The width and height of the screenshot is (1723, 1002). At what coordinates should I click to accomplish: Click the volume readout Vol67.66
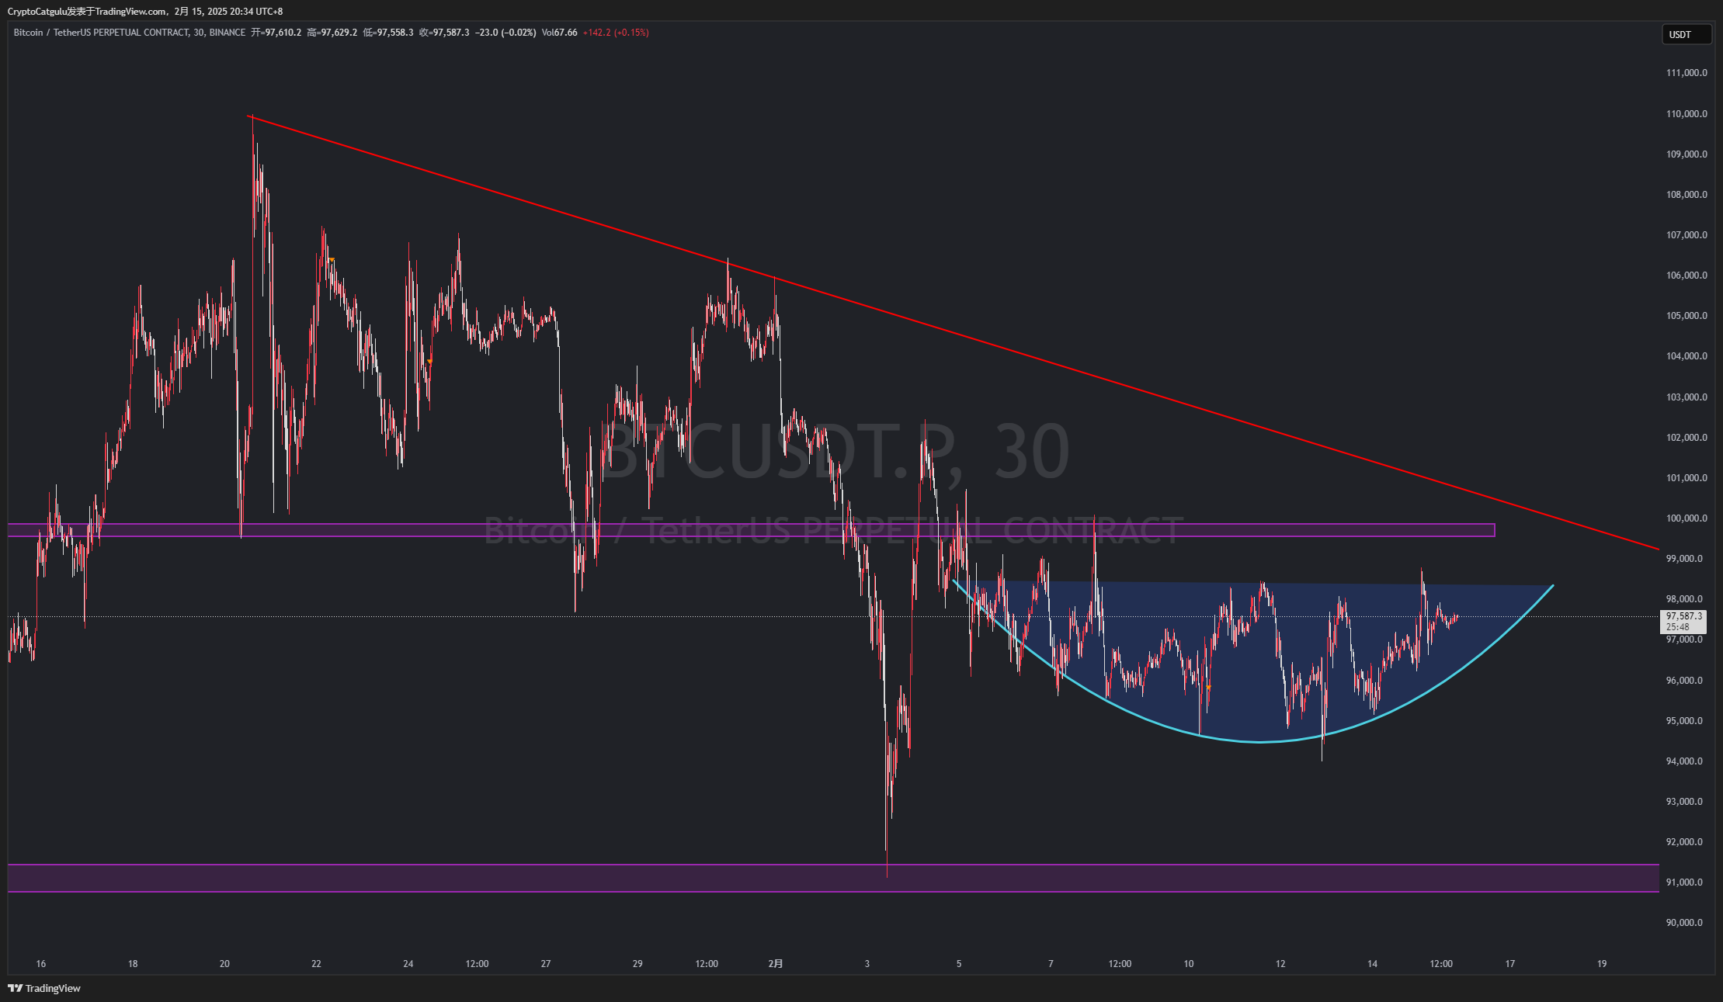560,33
